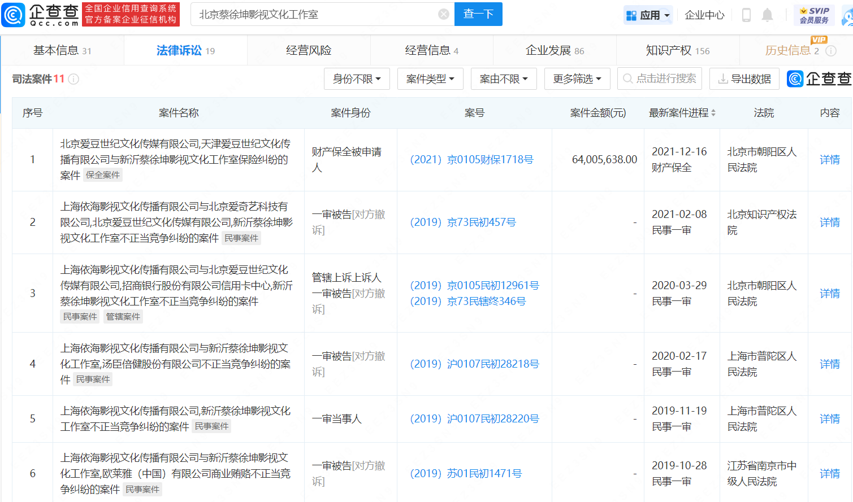Open SVIP member services badge

click(x=814, y=15)
